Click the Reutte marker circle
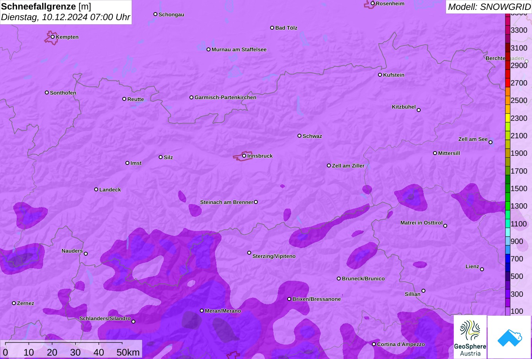The height and width of the screenshot is (359, 532). point(124,99)
